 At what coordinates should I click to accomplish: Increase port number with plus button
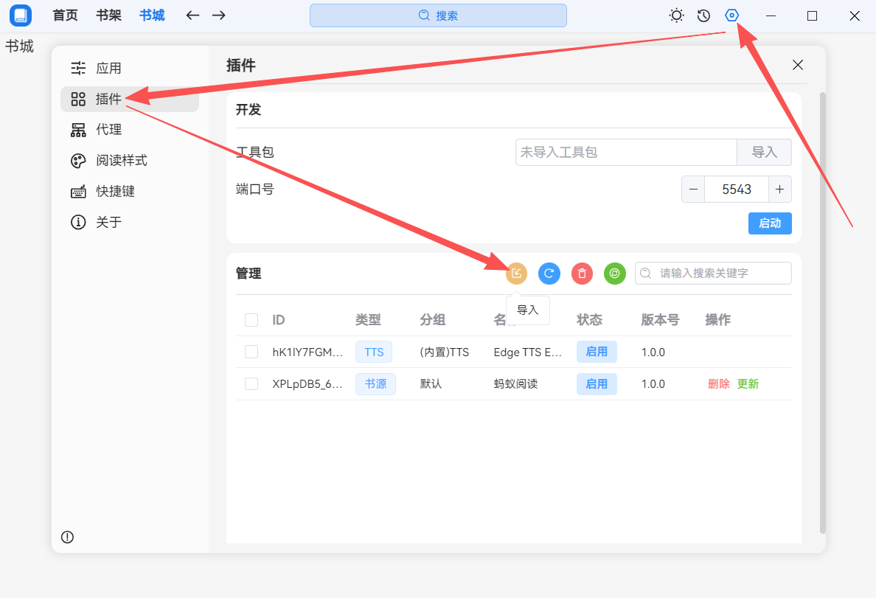[779, 189]
